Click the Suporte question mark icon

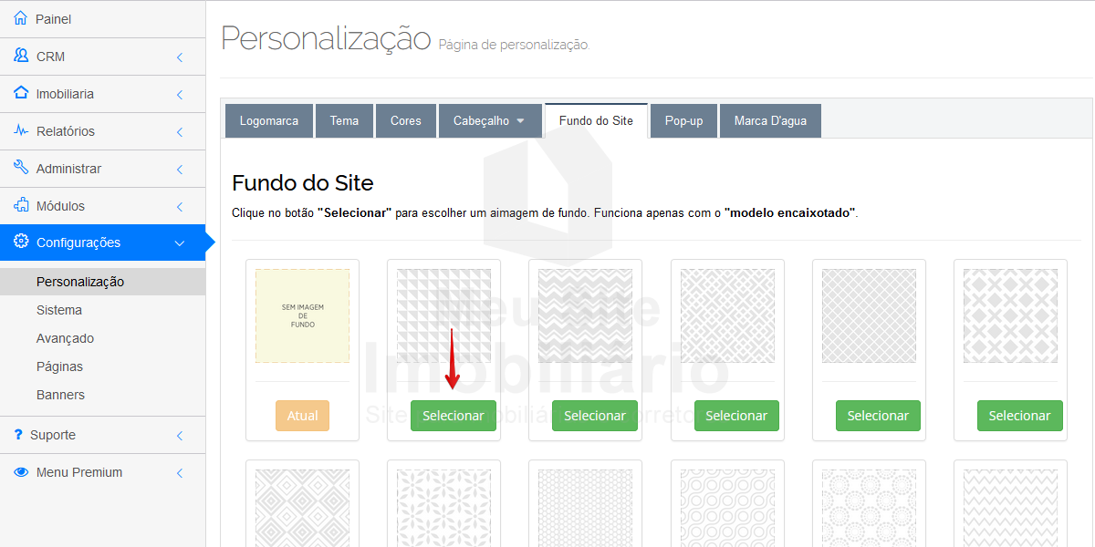pos(18,435)
